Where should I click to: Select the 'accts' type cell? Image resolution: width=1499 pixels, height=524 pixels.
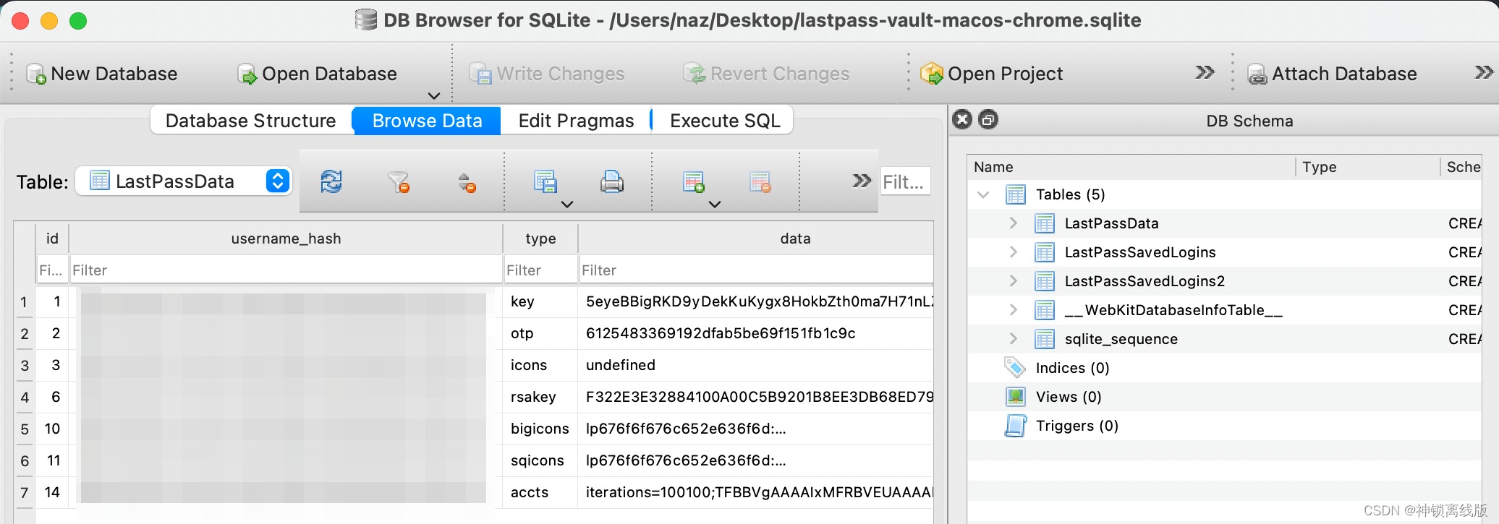click(x=540, y=492)
